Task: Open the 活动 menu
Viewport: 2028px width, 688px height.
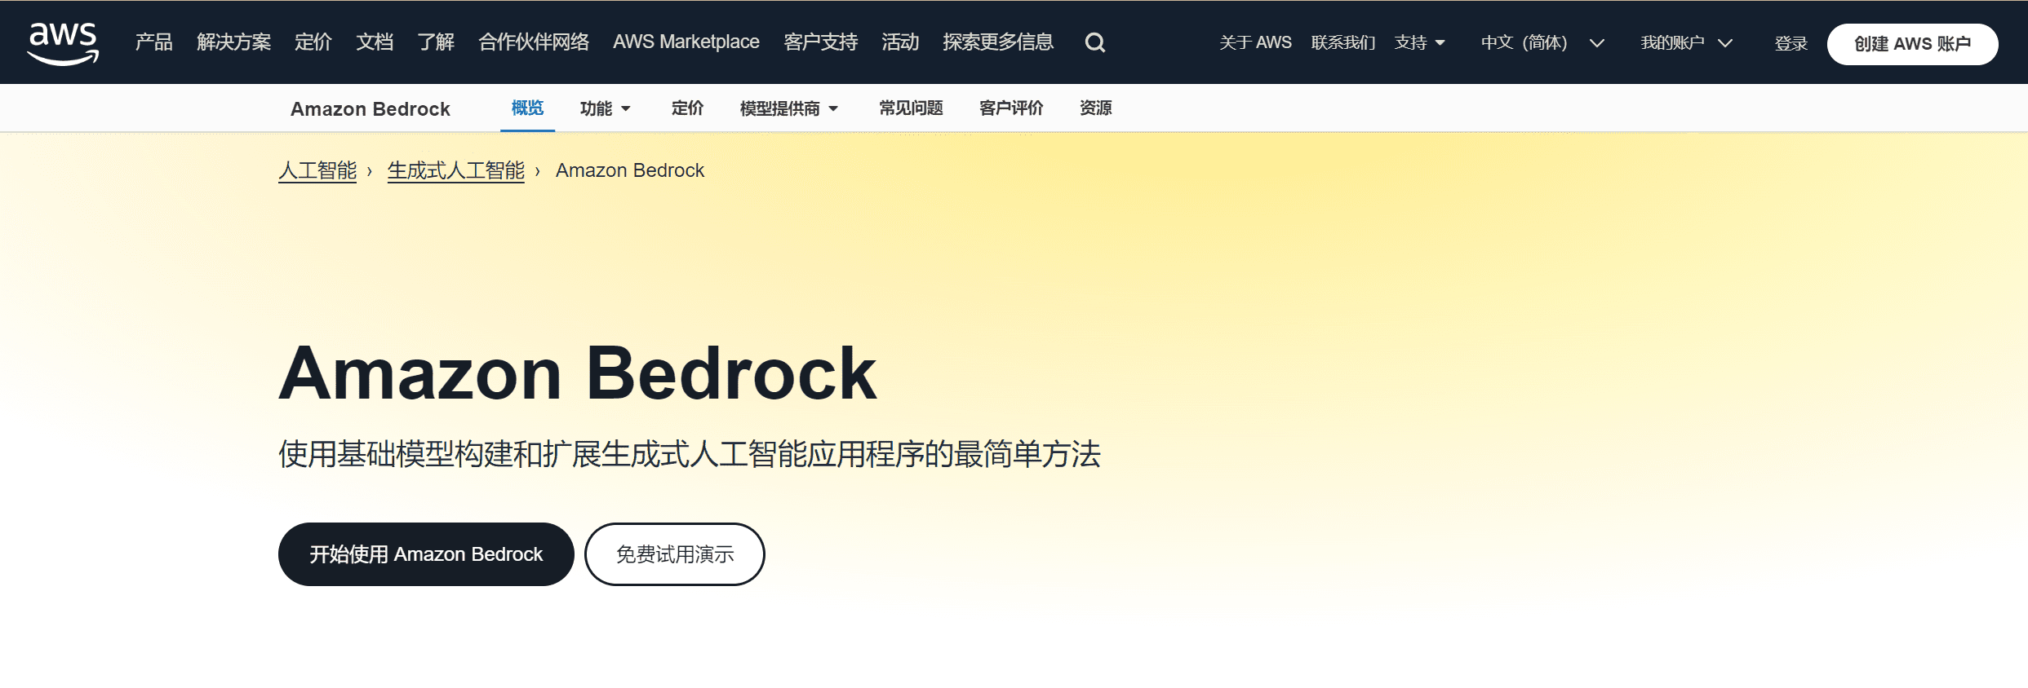Action: 900,42
